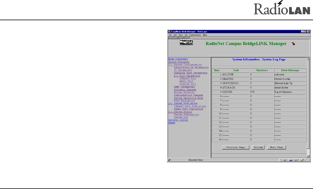Click the red open-padlock icon in header
This screenshot has height=189, width=313.
pyautogui.click(x=293, y=43)
